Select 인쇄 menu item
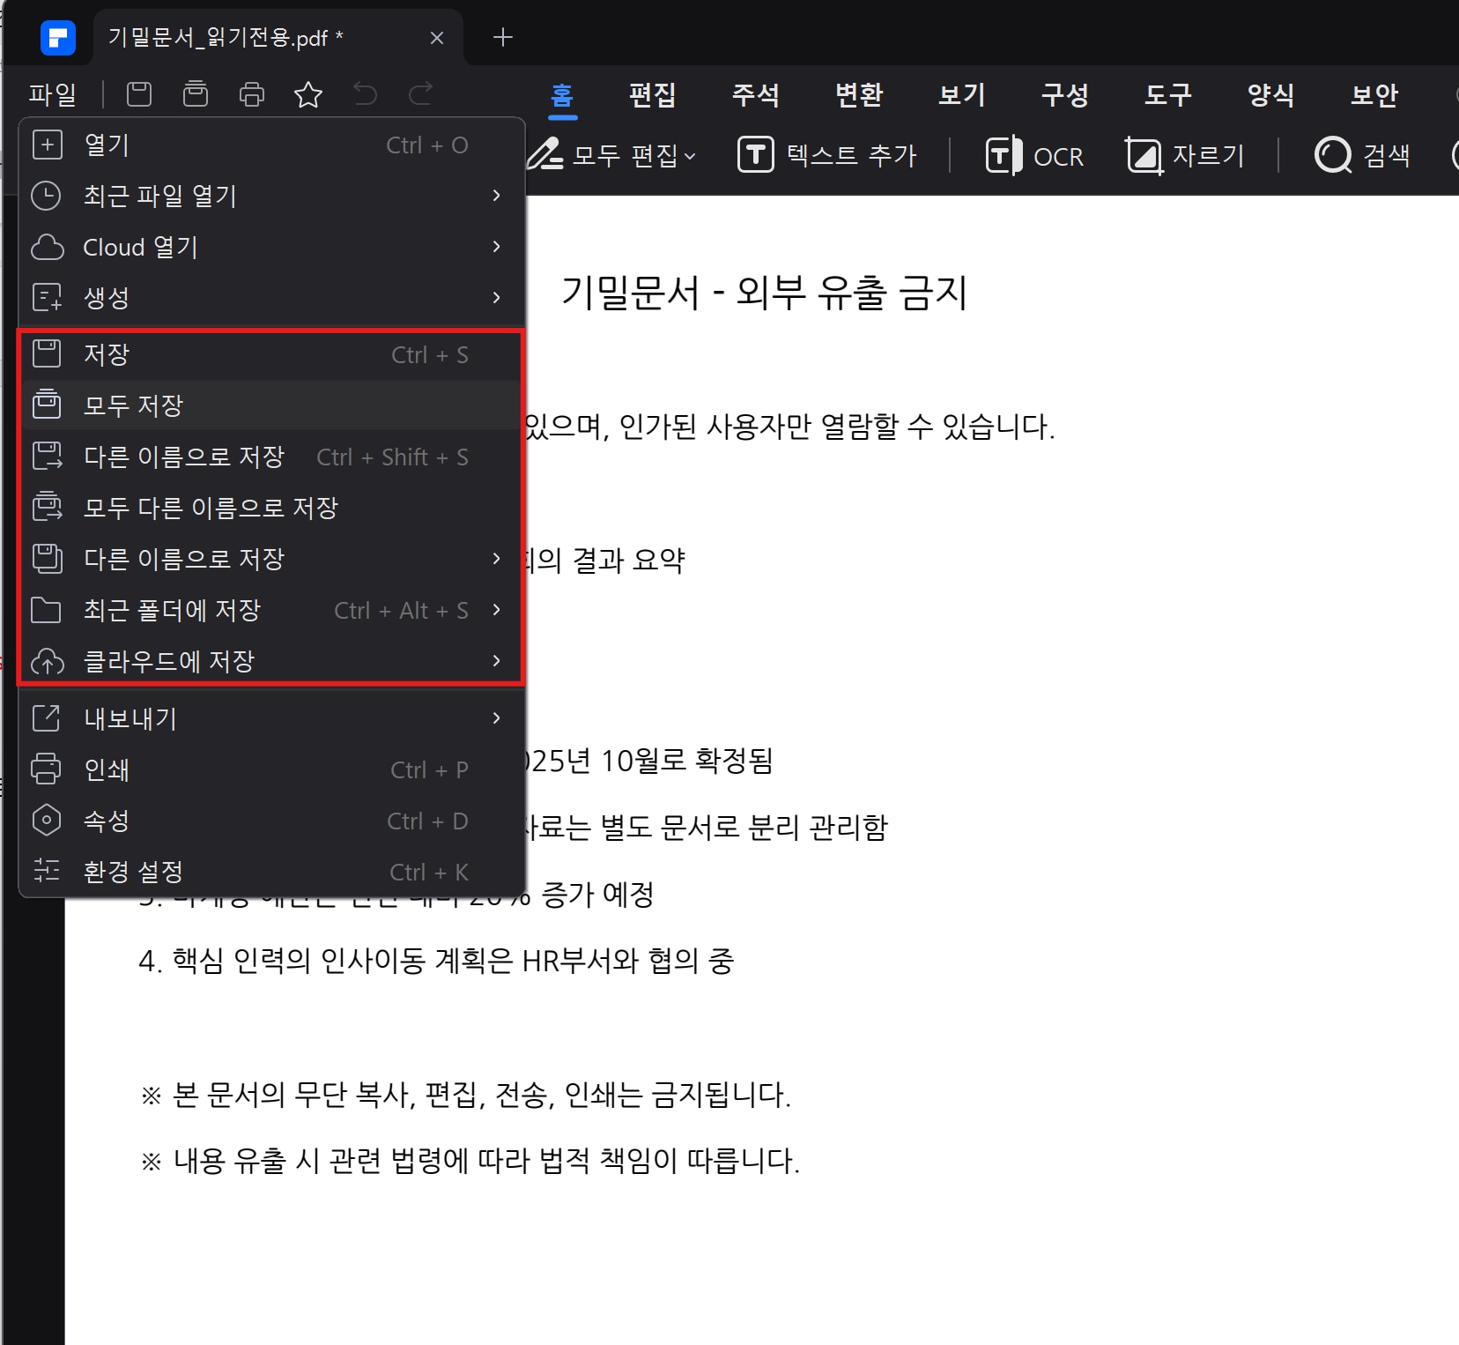Viewport: 1459px width, 1345px height. tap(272, 769)
